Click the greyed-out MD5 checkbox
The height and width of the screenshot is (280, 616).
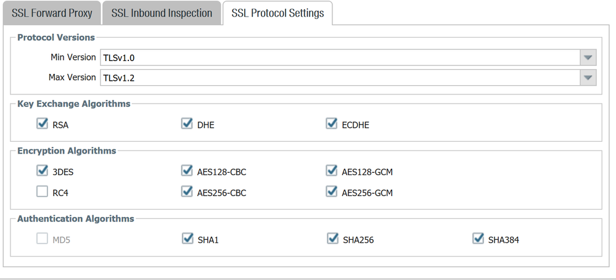[43, 239]
